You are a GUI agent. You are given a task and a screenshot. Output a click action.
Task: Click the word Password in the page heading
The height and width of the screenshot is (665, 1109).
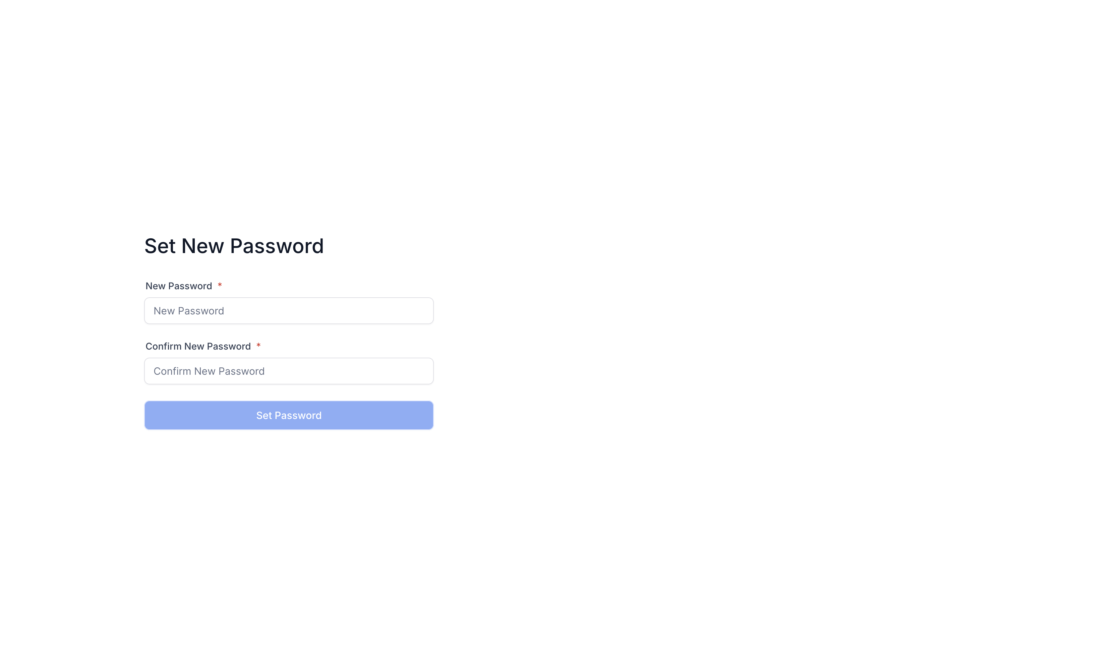(277, 246)
